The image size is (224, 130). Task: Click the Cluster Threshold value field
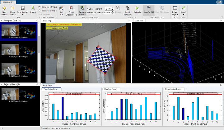pos(108,9)
